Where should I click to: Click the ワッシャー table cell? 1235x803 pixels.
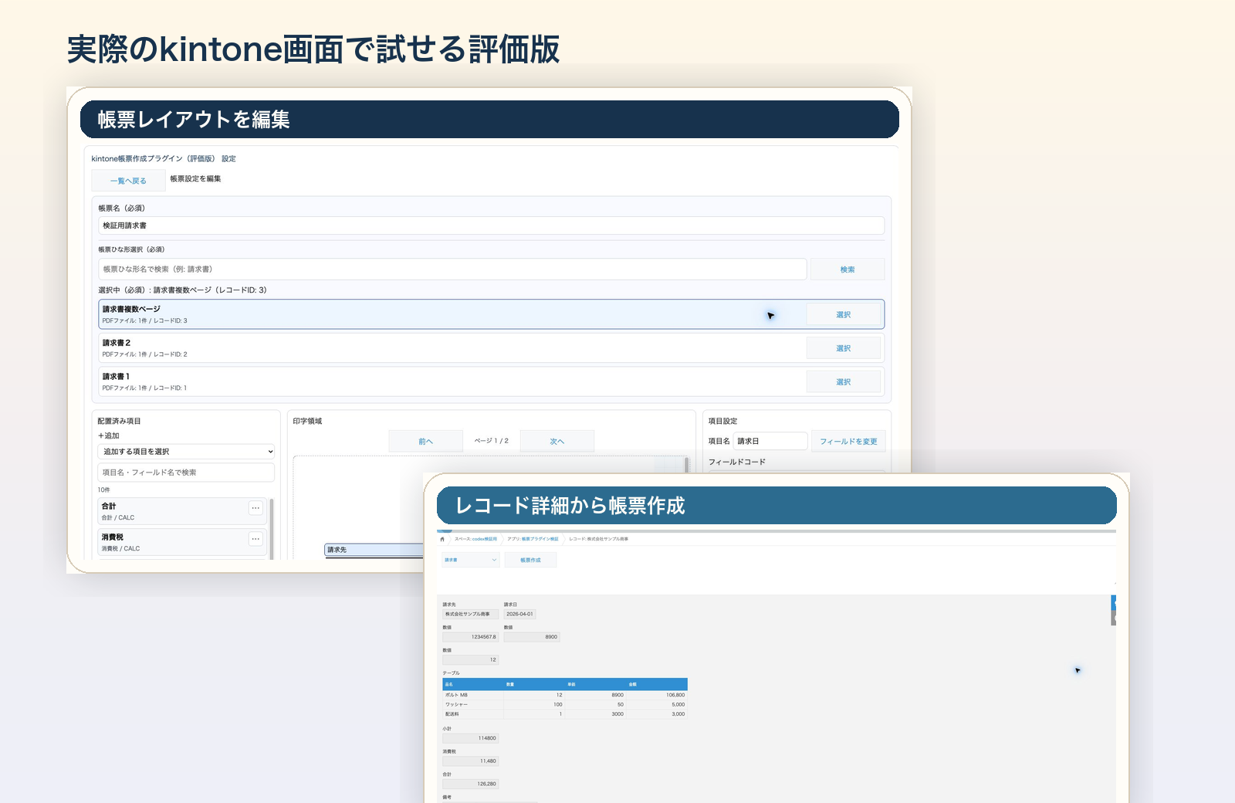coord(472,704)
